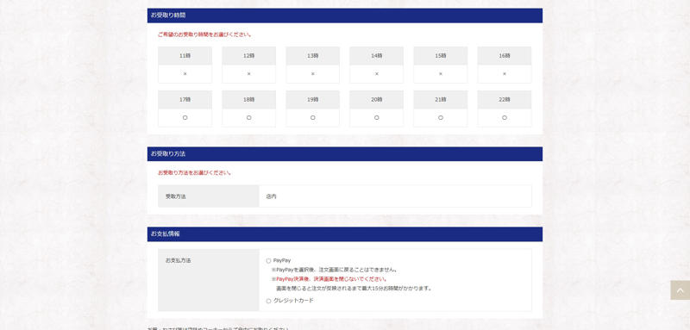Select the 21時 pickup time slot
This screenshot has width=690, height=330.
(x=441, y=109)
